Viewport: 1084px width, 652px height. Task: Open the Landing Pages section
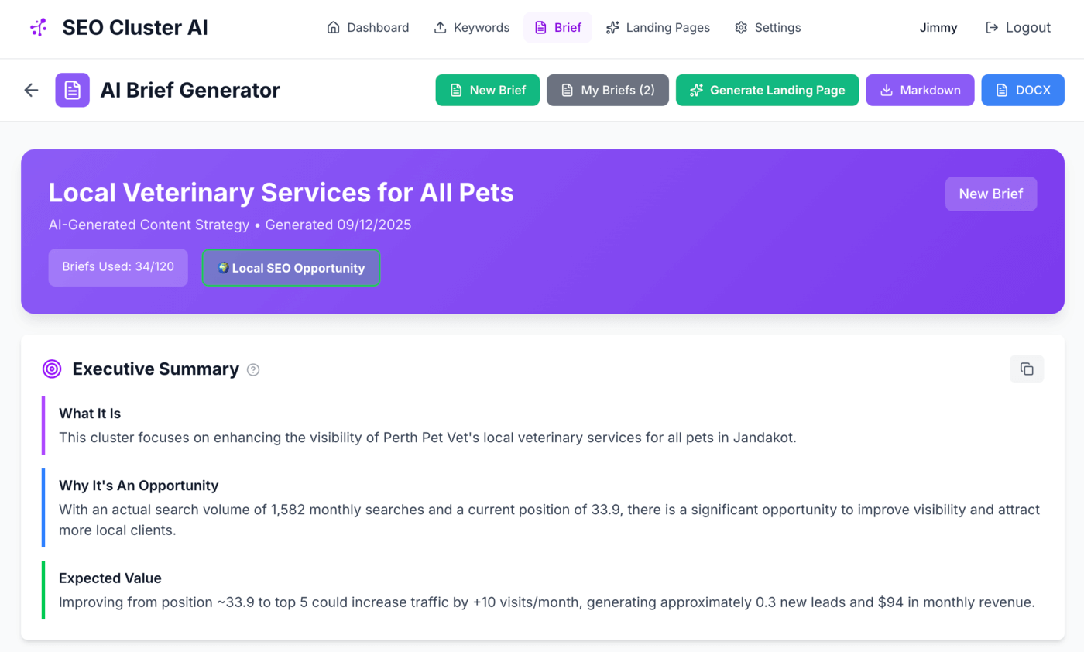coord(658,27)
